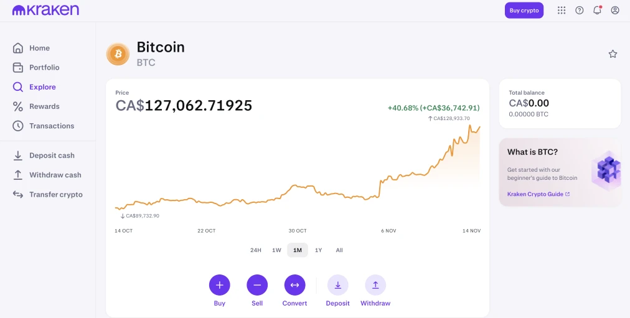Click the Withdraw upload icon
Image resolution: width=630 pixels, height=318 pixels.
[375, 285]
